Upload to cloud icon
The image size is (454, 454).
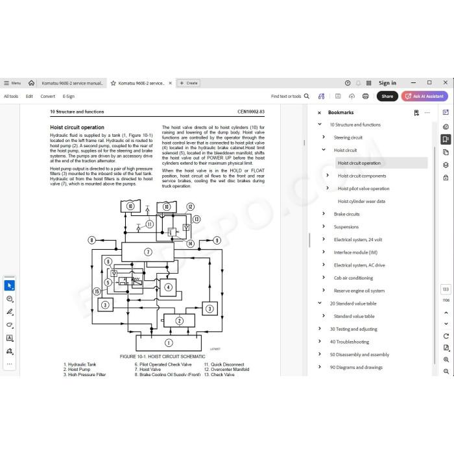click(x=352, y=96)
